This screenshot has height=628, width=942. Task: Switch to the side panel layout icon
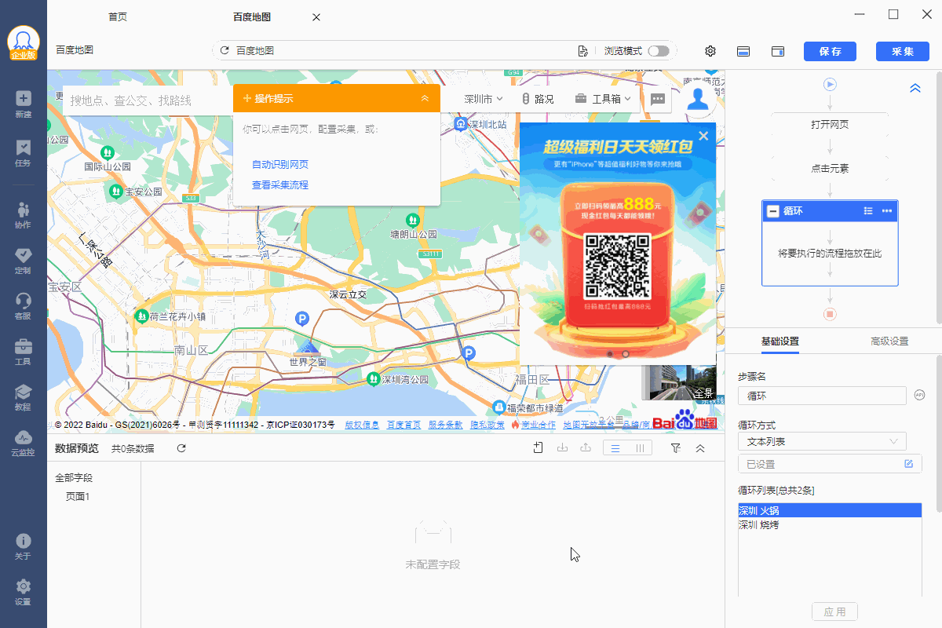tap(778, 51)
